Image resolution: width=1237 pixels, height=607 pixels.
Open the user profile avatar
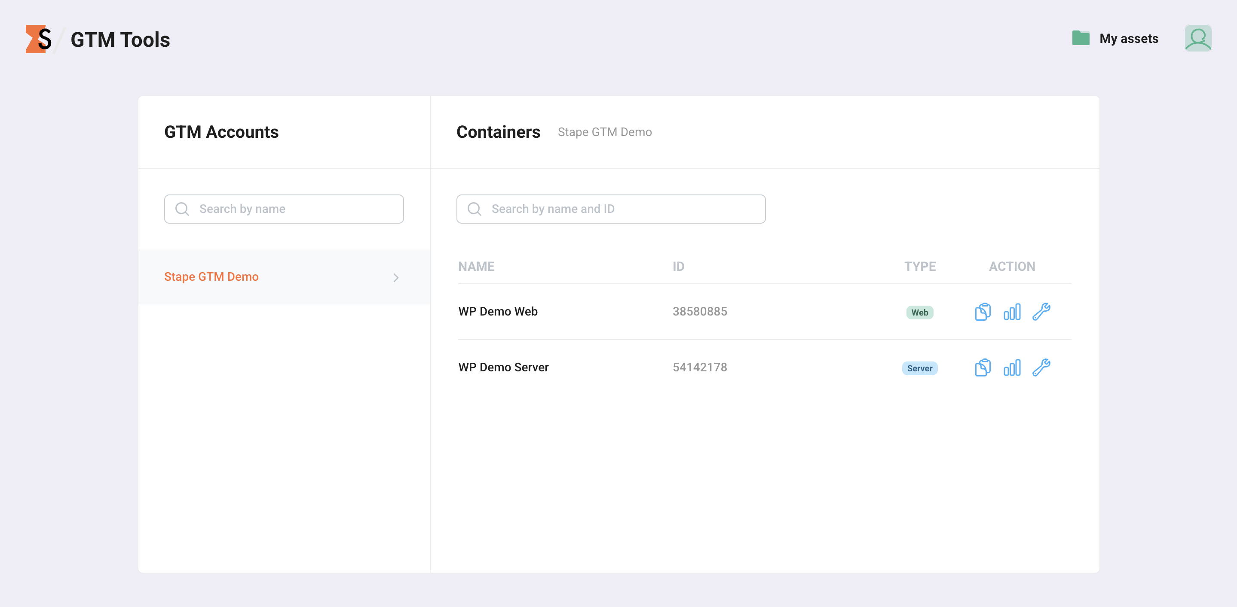point(1197,38)
